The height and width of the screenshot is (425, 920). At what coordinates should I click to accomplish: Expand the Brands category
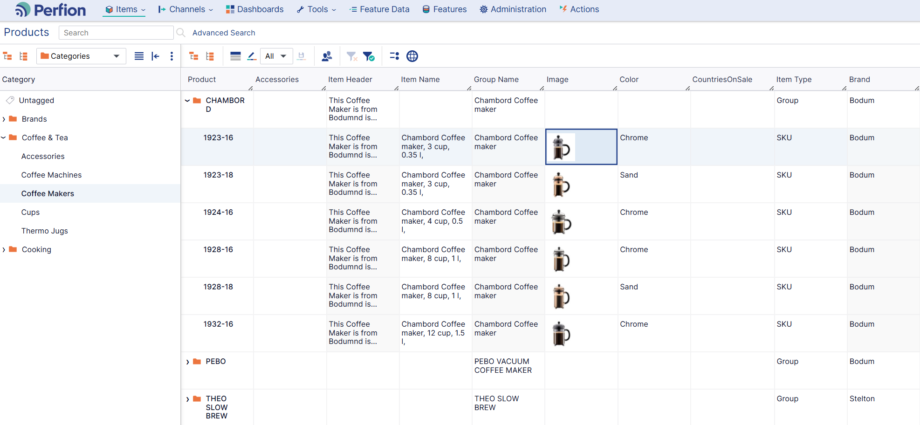point(4,119)
